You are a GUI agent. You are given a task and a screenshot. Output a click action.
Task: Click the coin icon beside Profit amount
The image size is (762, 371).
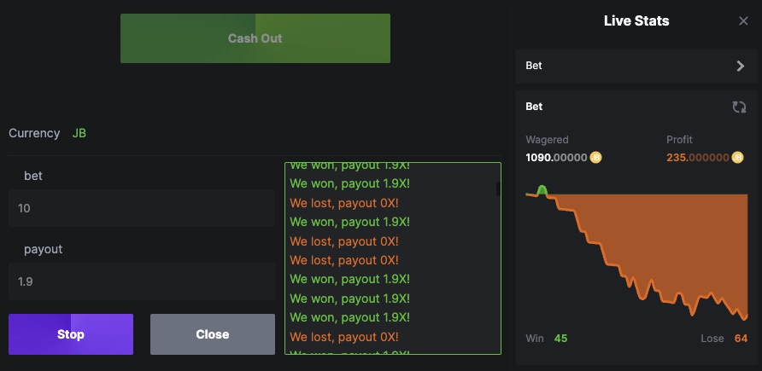tap(737, 157)
